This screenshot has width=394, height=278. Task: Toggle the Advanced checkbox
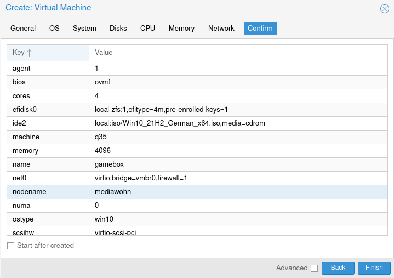pyautogui.click(x=314, y=268)
